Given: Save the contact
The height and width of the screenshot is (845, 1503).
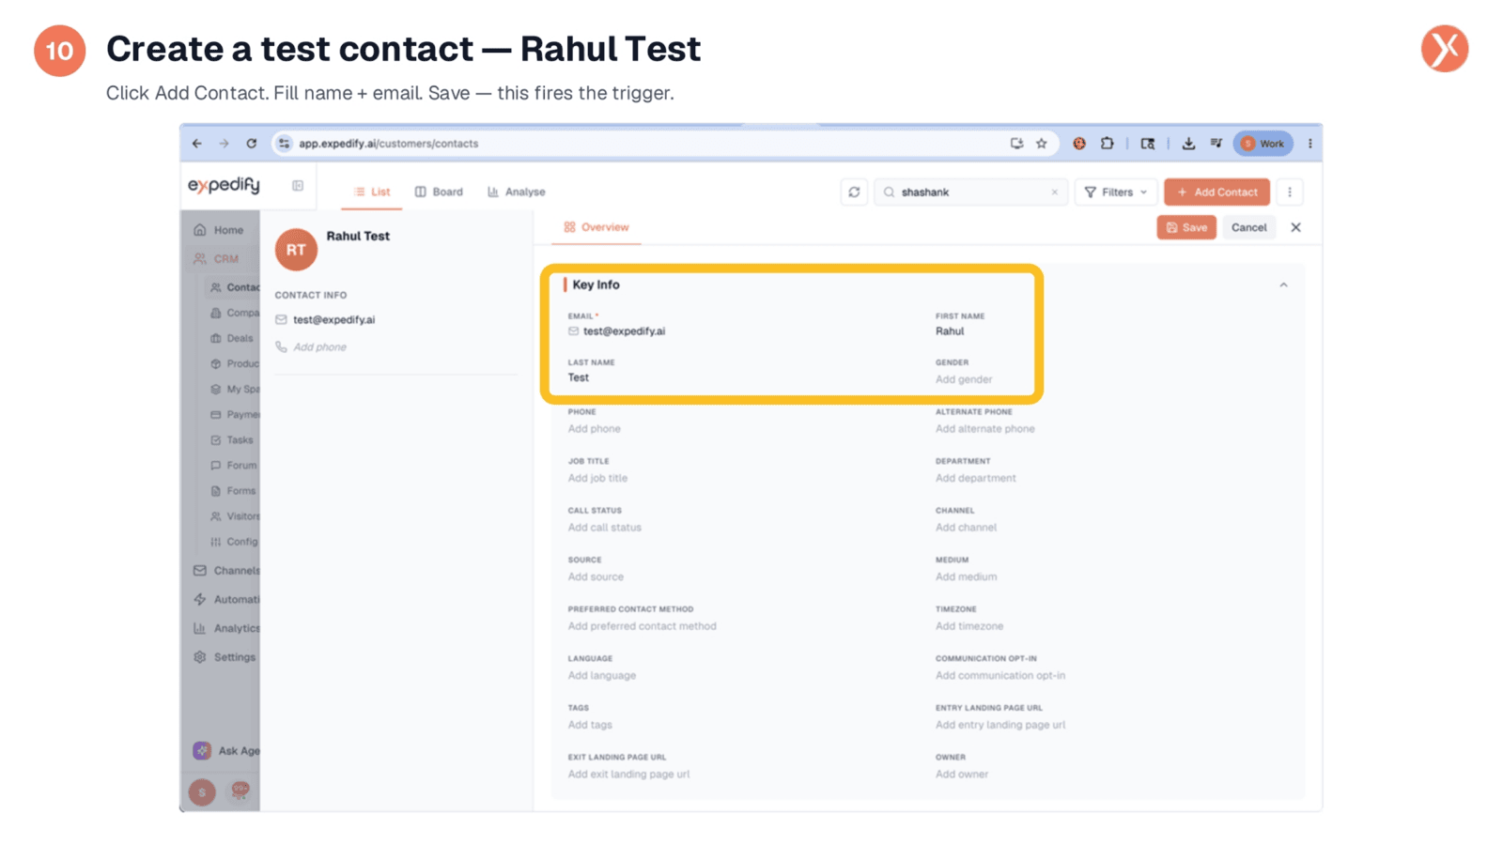Looking at the screenshot, I should coord(1186,227).
